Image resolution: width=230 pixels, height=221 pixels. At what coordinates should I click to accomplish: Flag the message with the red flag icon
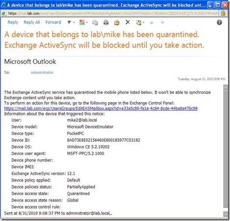[x=69, y=22]
